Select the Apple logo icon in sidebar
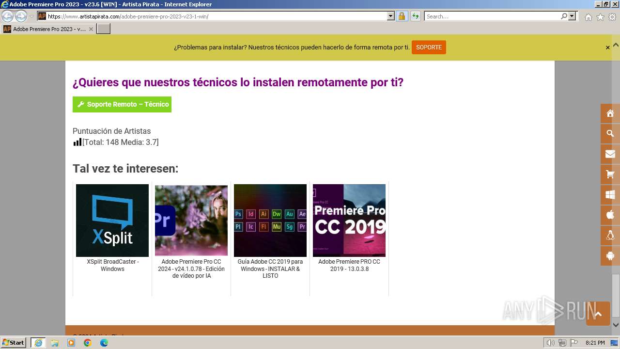620x349 pixels. click(610, 215)
